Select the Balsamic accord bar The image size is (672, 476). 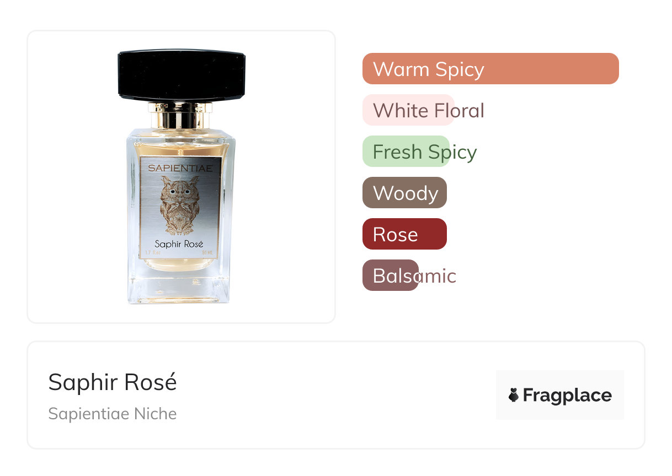[x=409, y=275]
